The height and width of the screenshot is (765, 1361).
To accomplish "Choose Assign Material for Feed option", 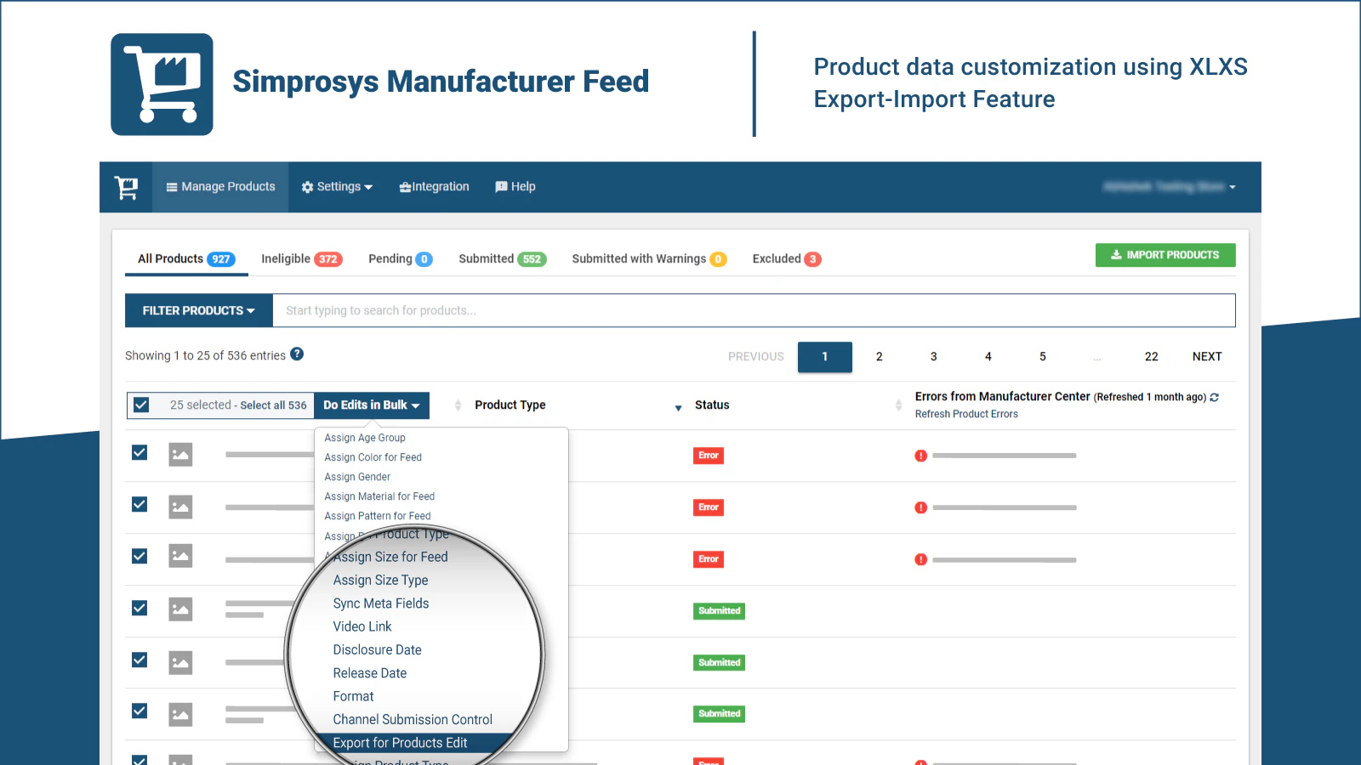I will (379, 496).
